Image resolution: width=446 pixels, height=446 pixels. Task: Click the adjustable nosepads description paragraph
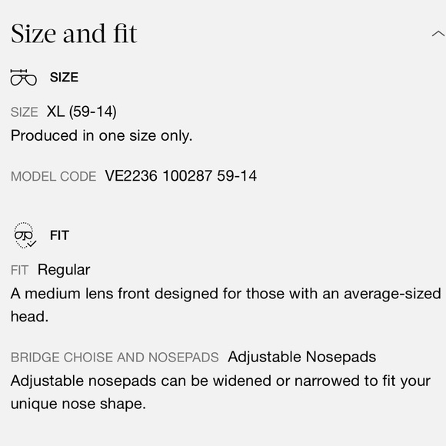click(221, 392)
